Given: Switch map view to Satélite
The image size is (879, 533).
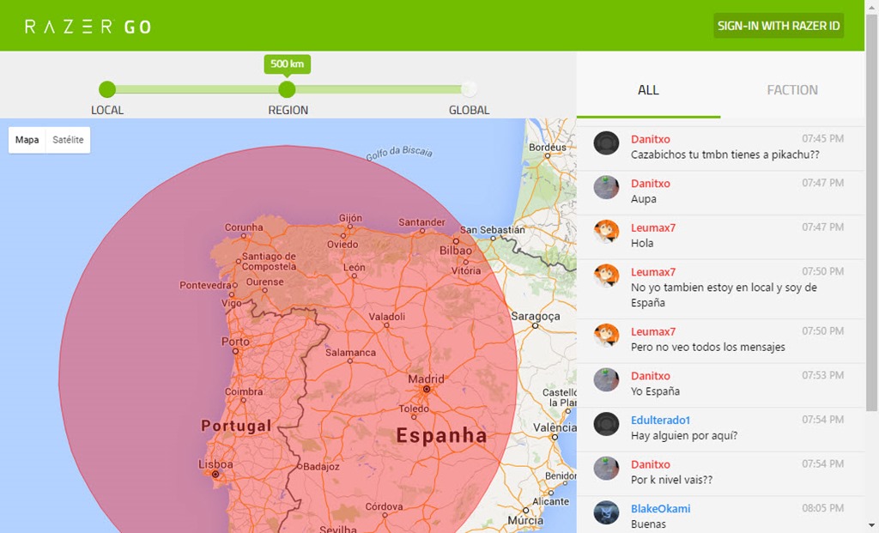Looking at the screenshot, I should pyautogui.click(x=68, y=140).
